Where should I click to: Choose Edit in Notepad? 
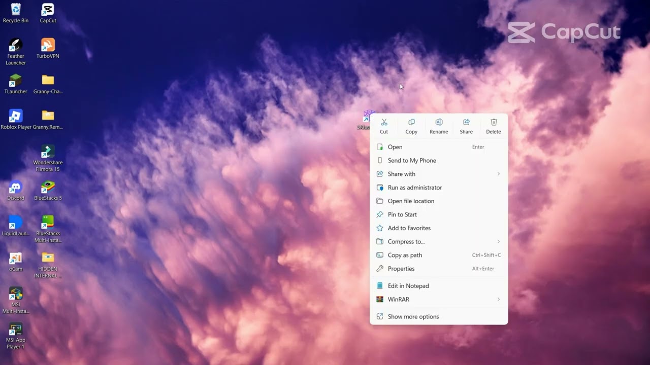coord(439,286)
